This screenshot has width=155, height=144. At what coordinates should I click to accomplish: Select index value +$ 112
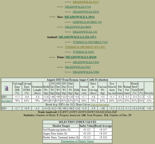87,130
